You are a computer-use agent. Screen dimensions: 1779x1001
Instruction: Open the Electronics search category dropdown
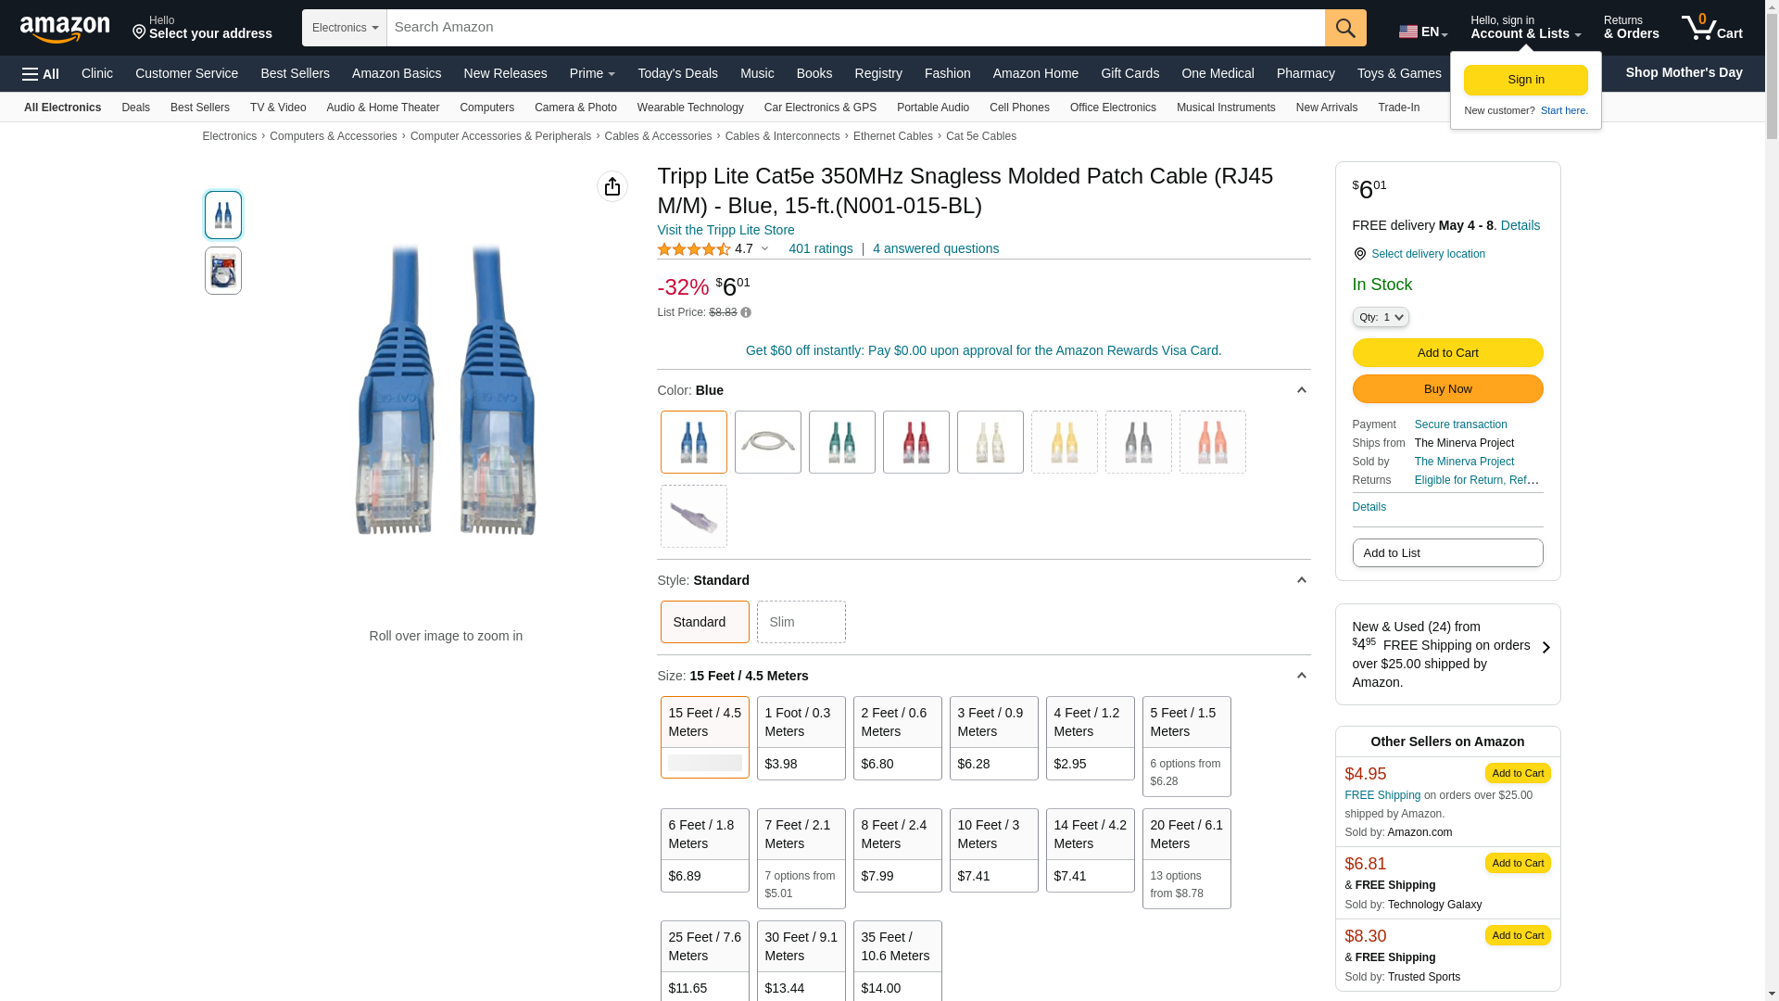344,28
